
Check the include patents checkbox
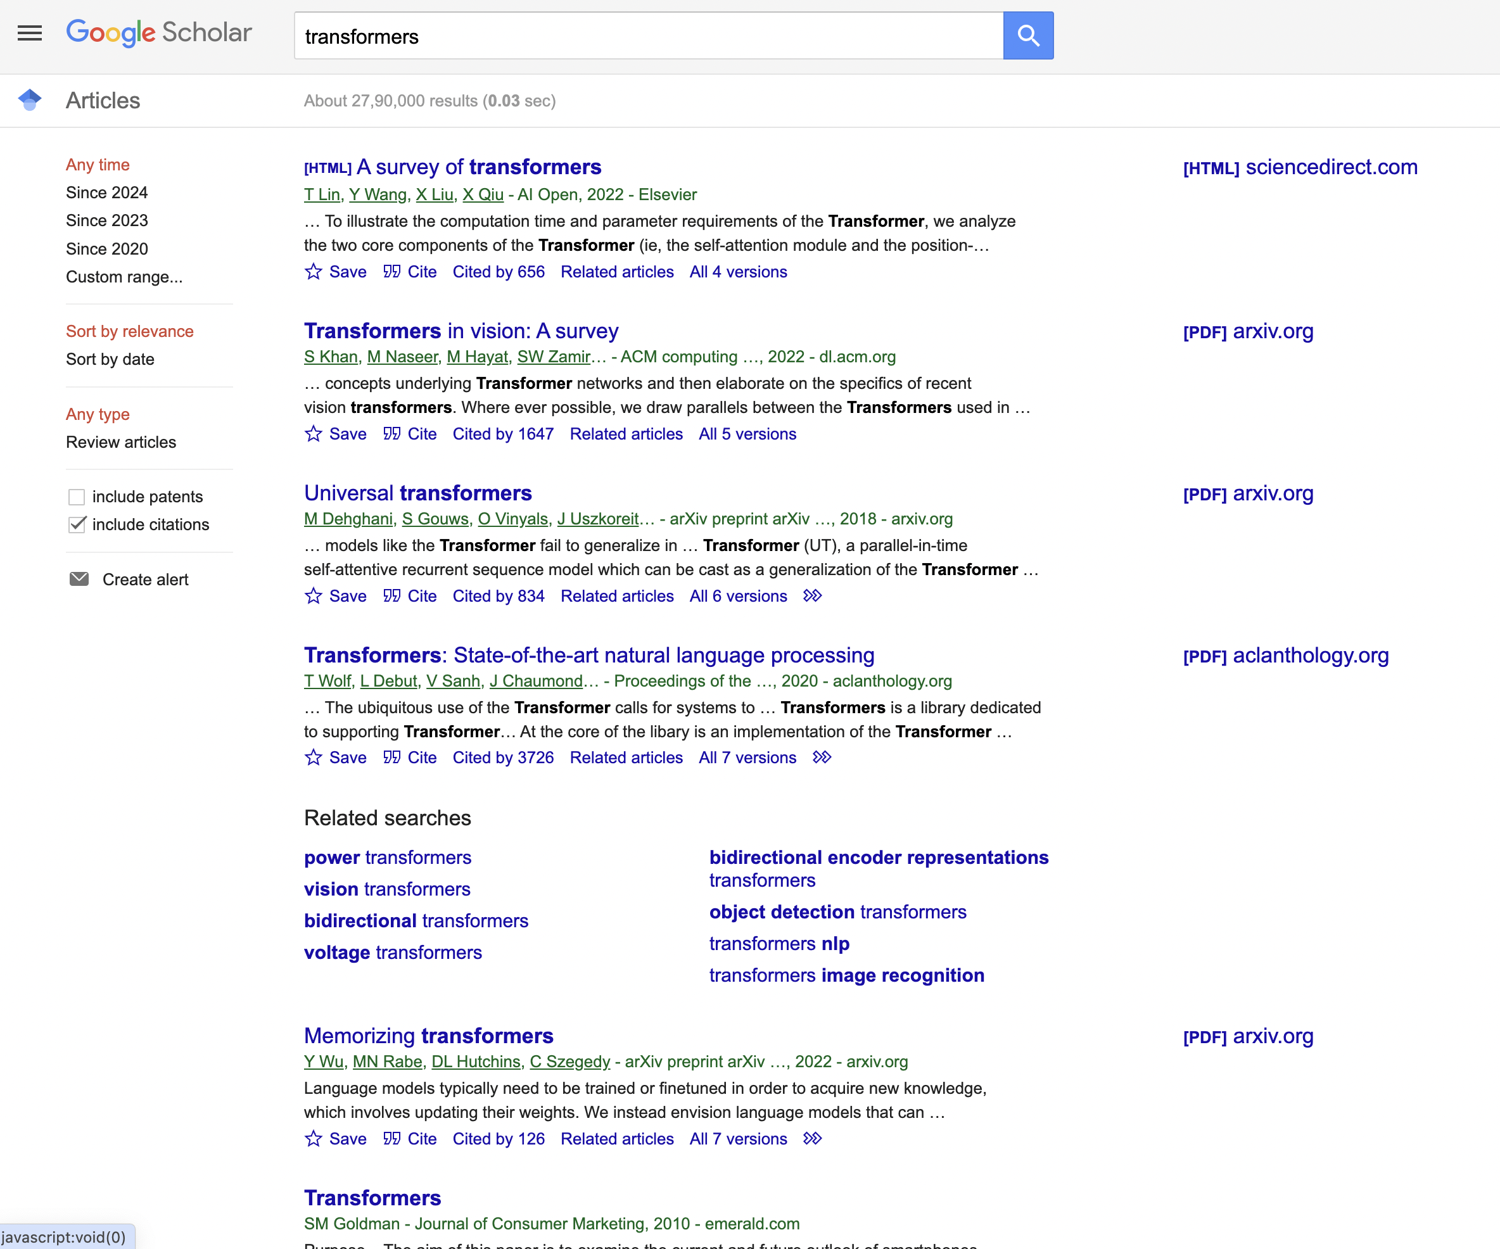click(77, 497)
